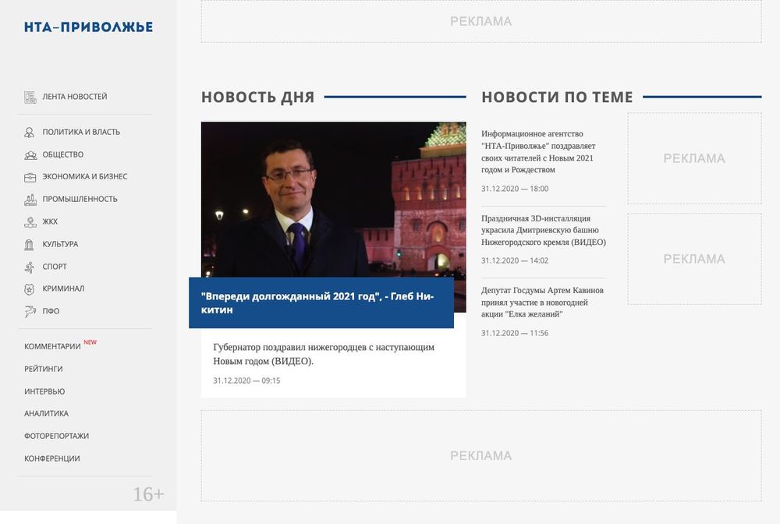Select Экономика и бизнес in sidebar
Viewport: 780px width, 524px height.
click(84, 176)
